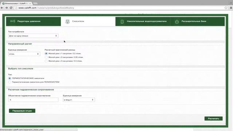
Task: Select mixers for ГЕЛИОСИСТЕМ radio option
Action: [x=10, y=82]
